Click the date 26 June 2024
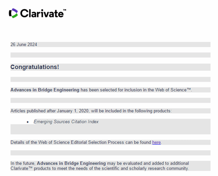This screenshot has height=176, width=218. [x=24, y=45]
